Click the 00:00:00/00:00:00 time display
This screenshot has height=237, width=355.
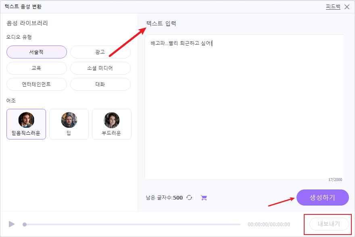click(x=269, y=225)
